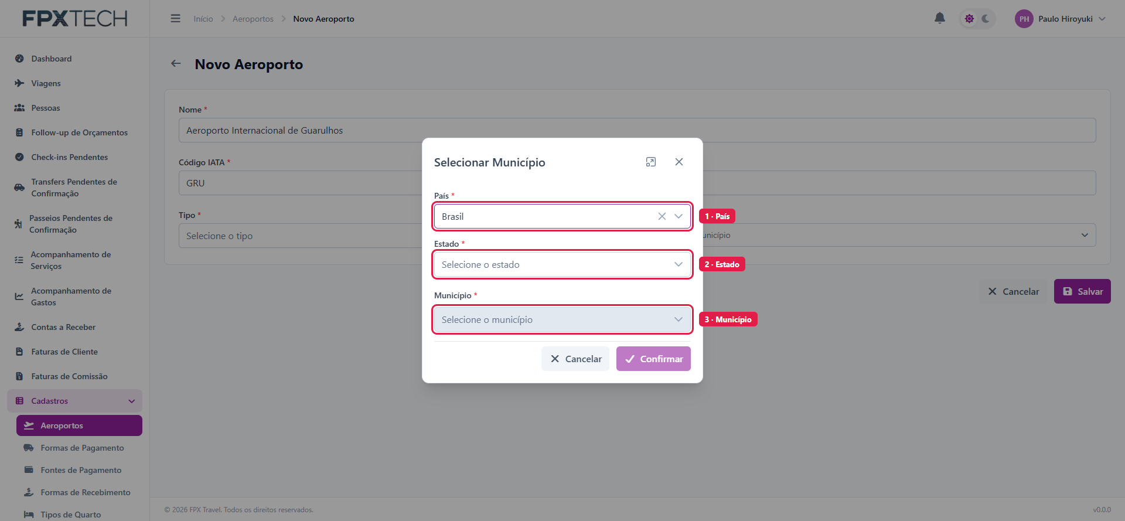This screenshot has height=521, width=1125.
Task: Open Contas a Receber
Action: (74, 327)
